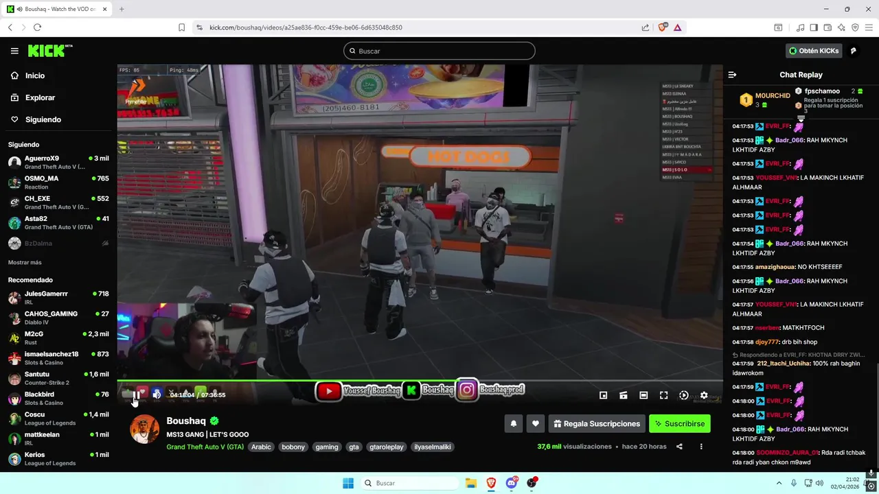Share page from address bar icon
The image size is (879, 494).
pos(646,27)
